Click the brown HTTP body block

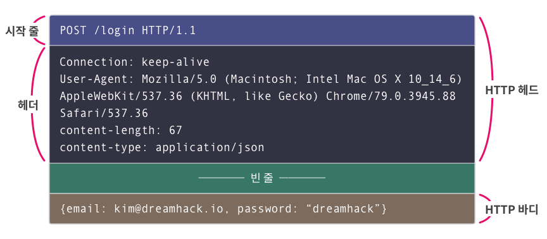click(x=262, y=209)
